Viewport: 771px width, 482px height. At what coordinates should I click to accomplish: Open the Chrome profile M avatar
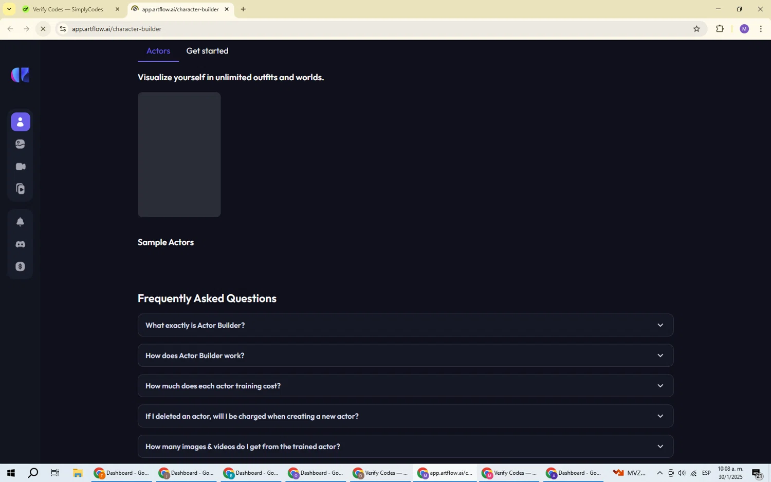[744, 29]
